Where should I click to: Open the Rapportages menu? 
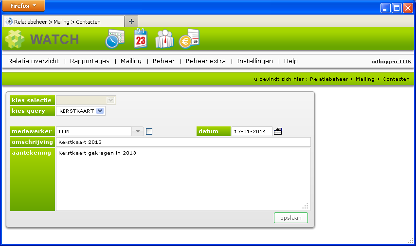point(90,61)
